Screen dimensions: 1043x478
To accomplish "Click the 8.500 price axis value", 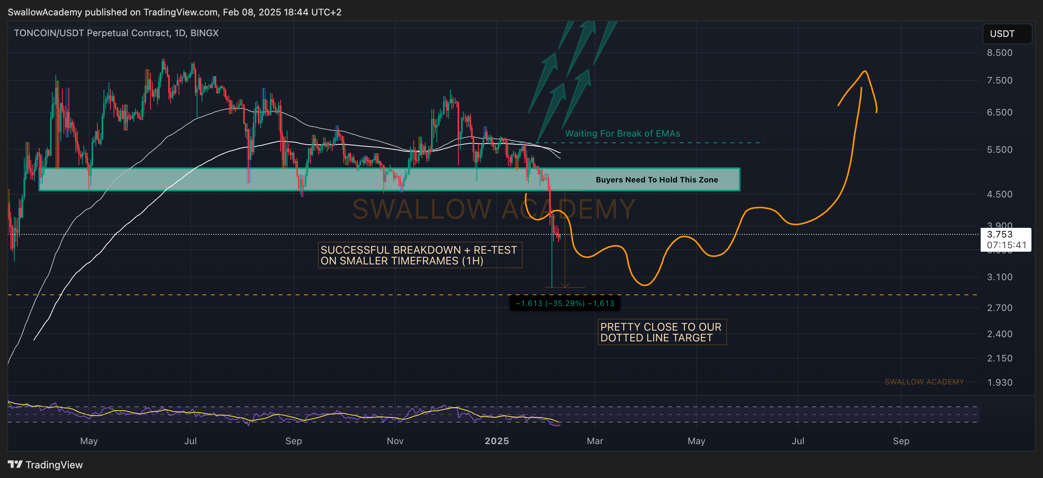I will click(x=999, y=53).
